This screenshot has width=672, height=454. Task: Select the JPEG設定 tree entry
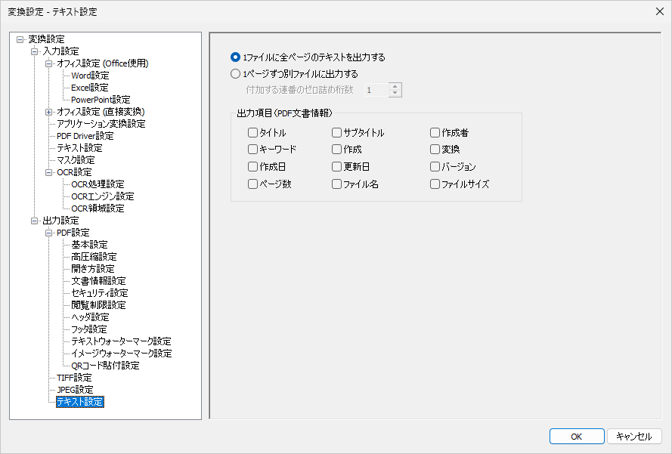(x=75, y=389)
